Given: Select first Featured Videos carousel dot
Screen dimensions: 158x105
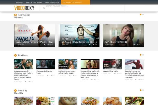Looking at the screenshot, I should (141, 14).
